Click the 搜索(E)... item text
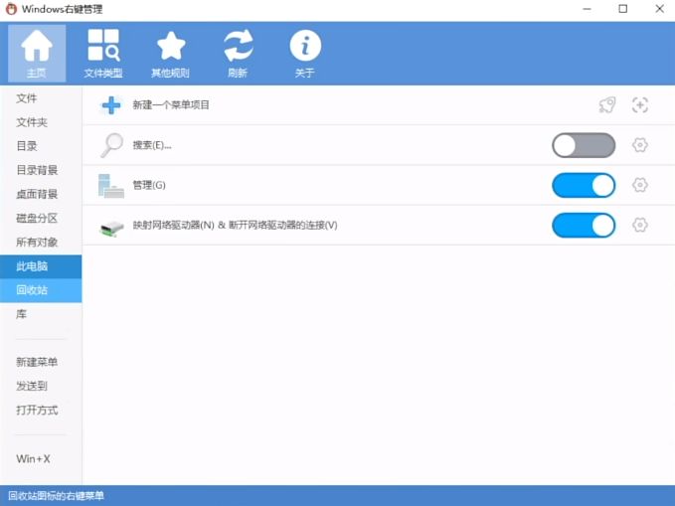 pyautogui.click(x=152, y=145)
